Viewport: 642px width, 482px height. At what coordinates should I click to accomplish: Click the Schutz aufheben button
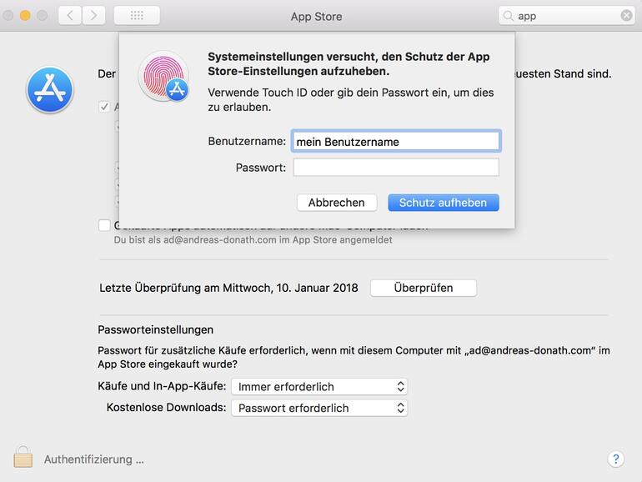443,203
